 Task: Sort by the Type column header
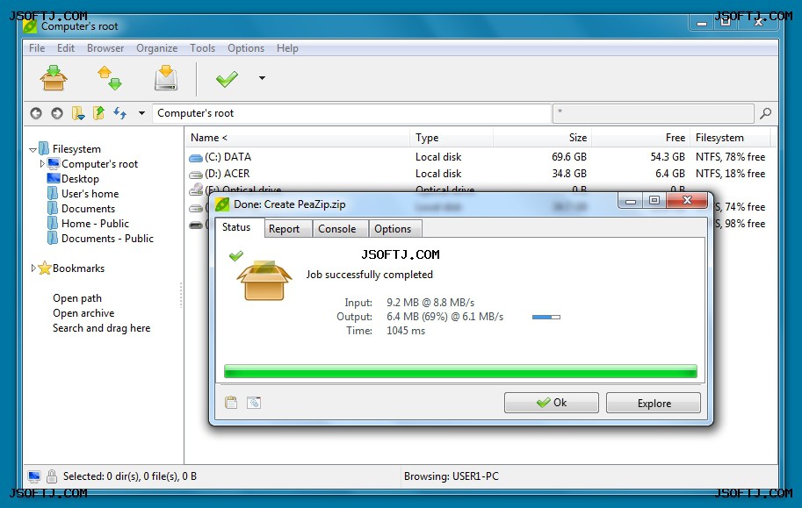pos(452,138)
